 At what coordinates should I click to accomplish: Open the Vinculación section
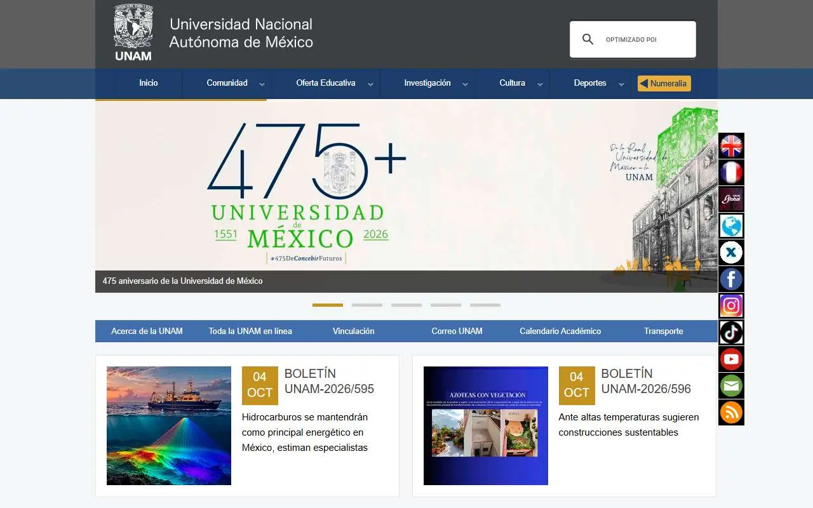[354, 331]
